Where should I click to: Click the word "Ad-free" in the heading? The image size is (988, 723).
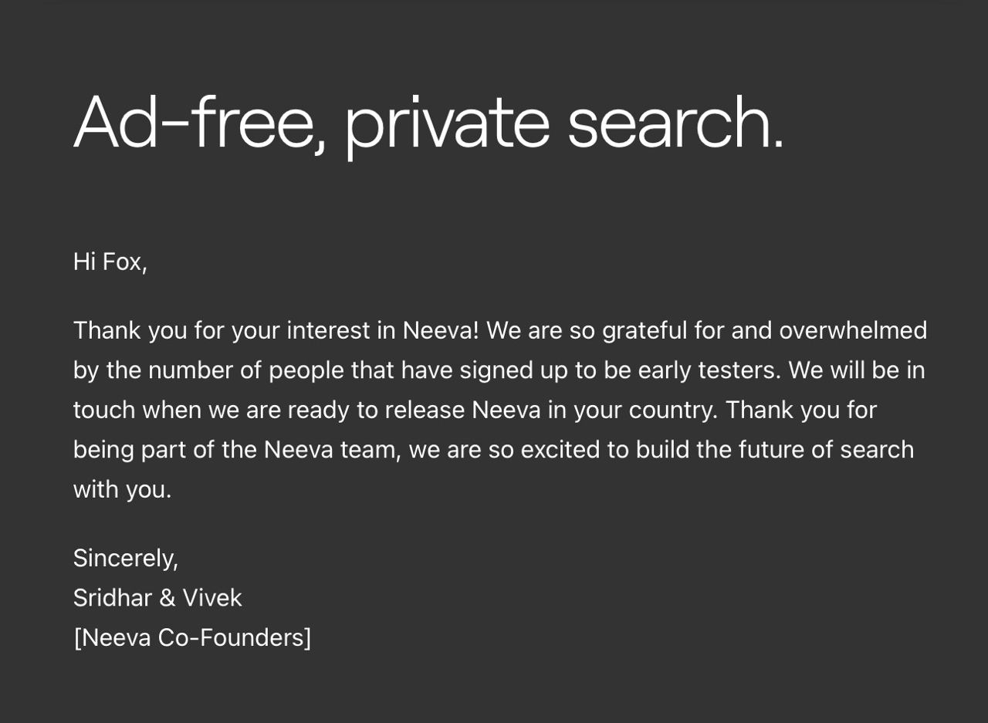click(x=199, y=123)
